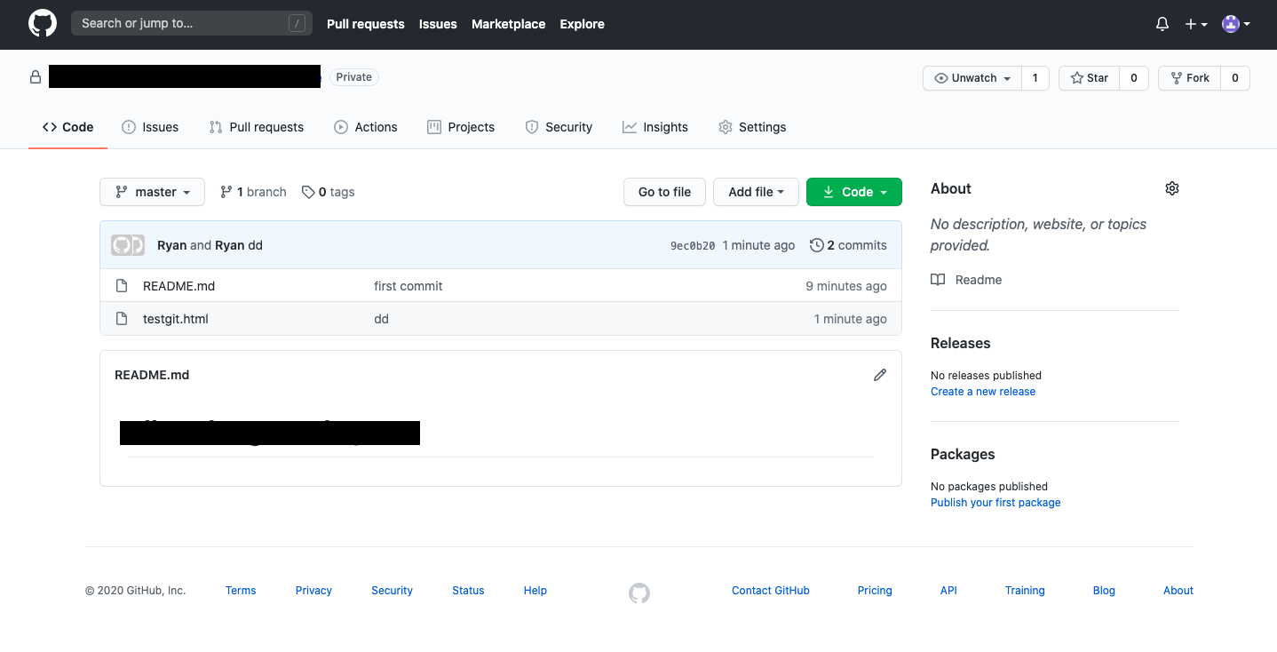Open the footer Pricing link

[x=875, y=591]
